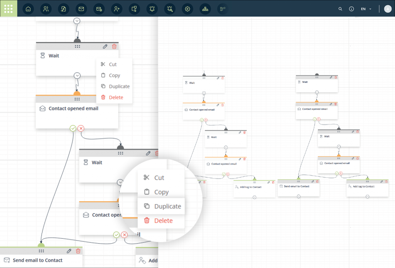Expand chevron under Wait node beside Cut menu
The height and width of the screenshot is (268, 395).
coord(77,76)
